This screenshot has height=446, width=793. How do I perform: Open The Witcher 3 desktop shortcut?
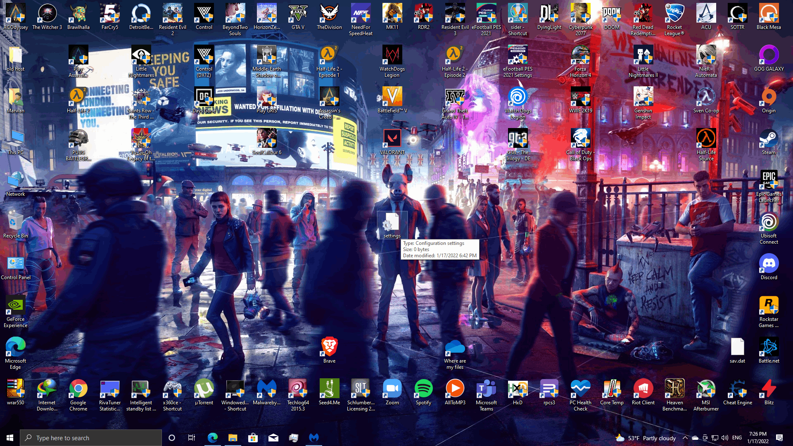pyautogui.click(x=47, y=17)
